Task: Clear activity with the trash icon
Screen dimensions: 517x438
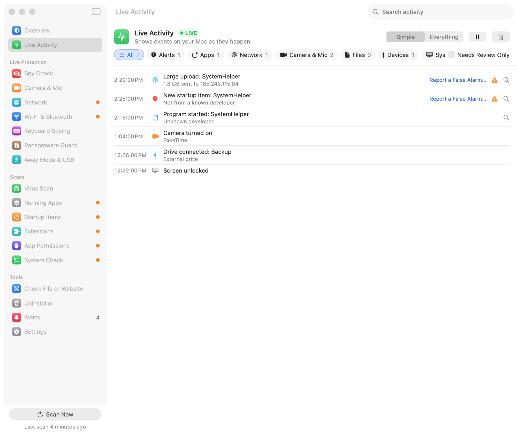Action: (501, 37)
